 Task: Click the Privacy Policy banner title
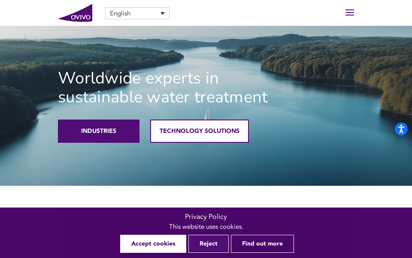coord(206,217)
